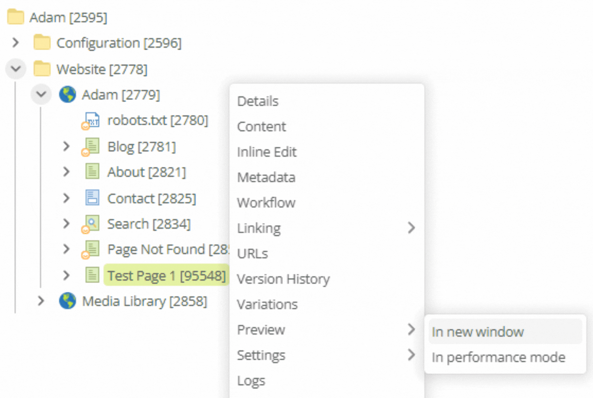This screenshot has width=593, height=398.
Task: Select the About [2821] tree item
Action: [x=146, y=171]
